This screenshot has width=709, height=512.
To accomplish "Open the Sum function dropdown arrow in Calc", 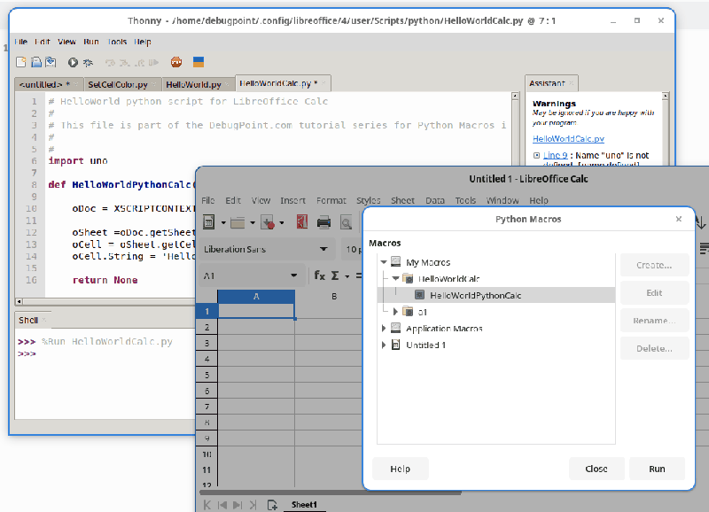I will [x=347, y=276].
